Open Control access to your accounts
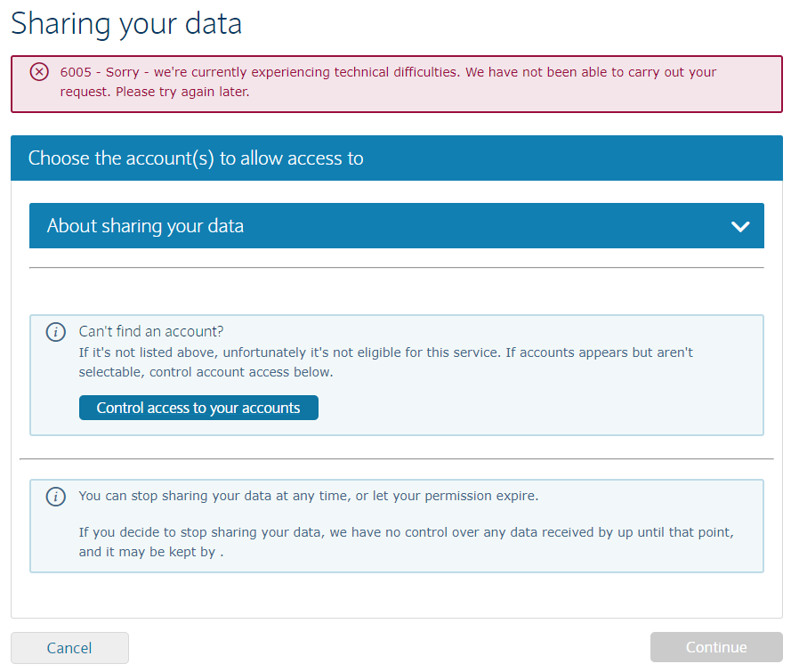791x672 pixels. (x=198, y=408)
